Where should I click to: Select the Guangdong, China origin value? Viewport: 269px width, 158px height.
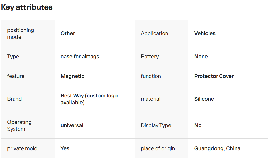217,148
